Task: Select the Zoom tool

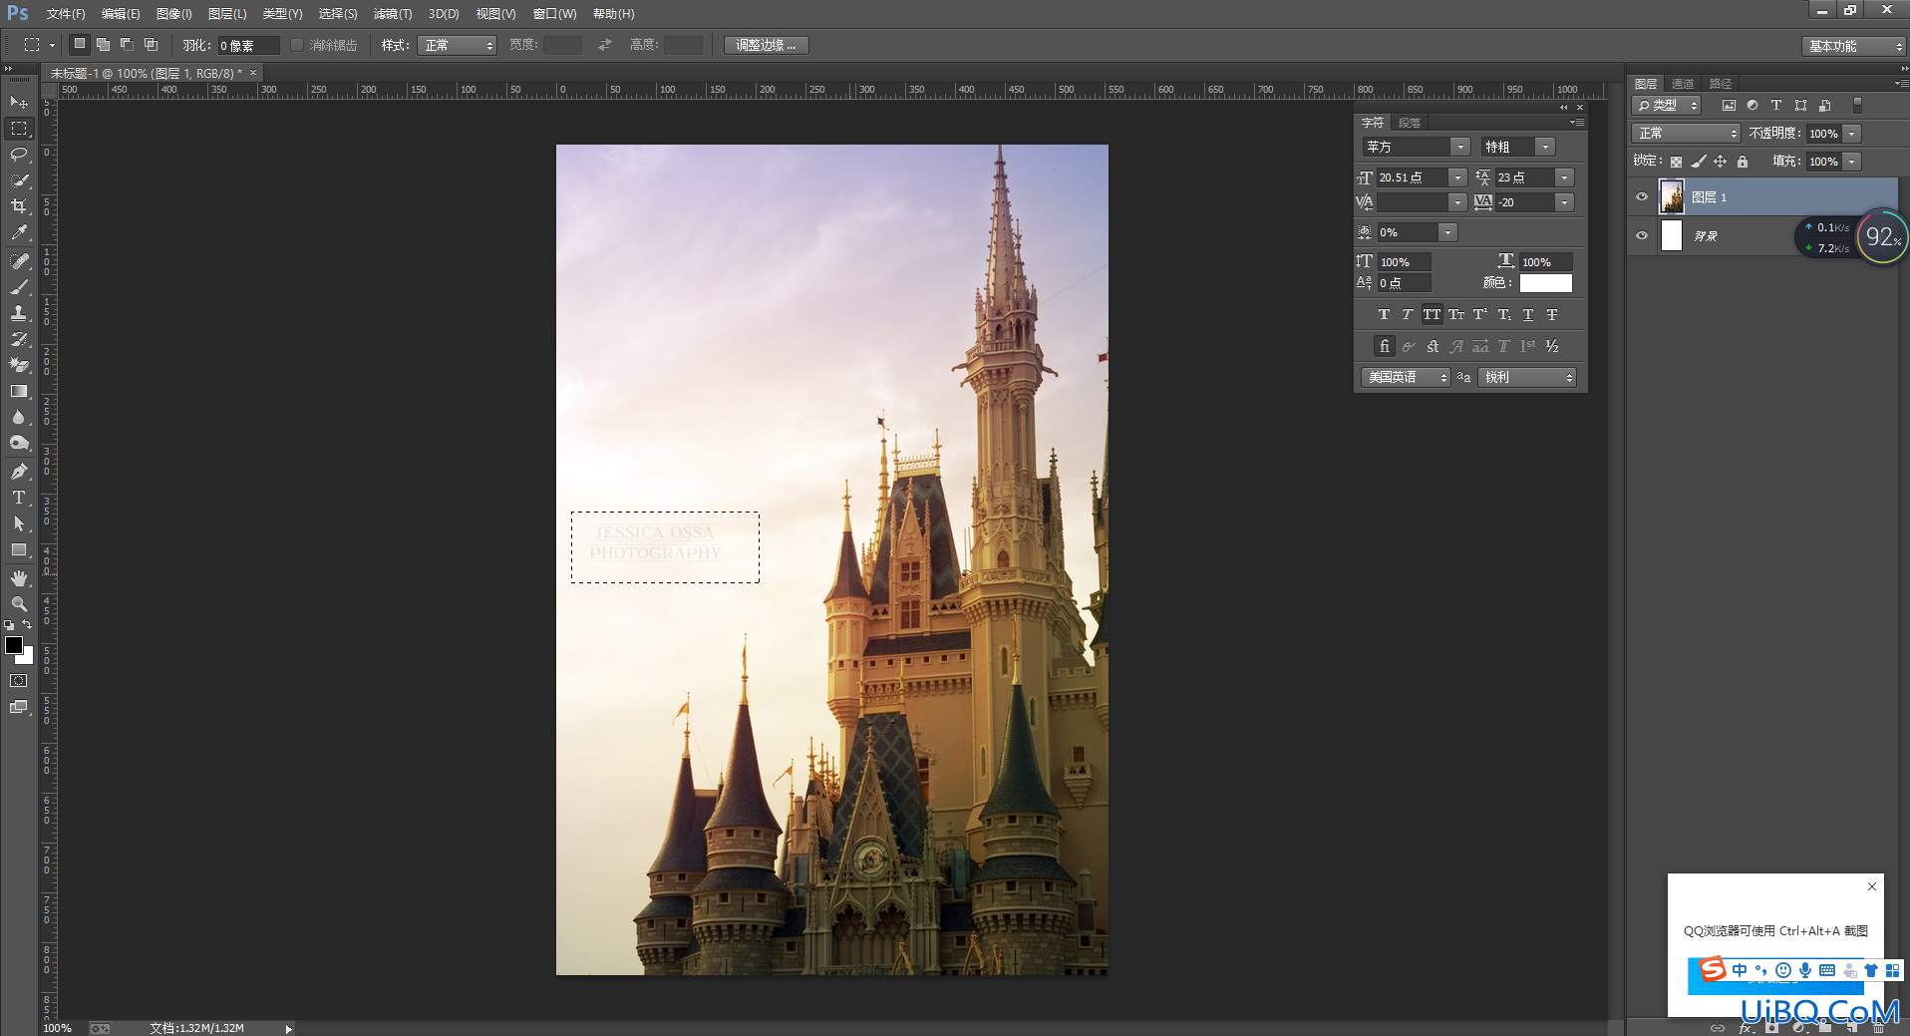Action: (19, 604)
